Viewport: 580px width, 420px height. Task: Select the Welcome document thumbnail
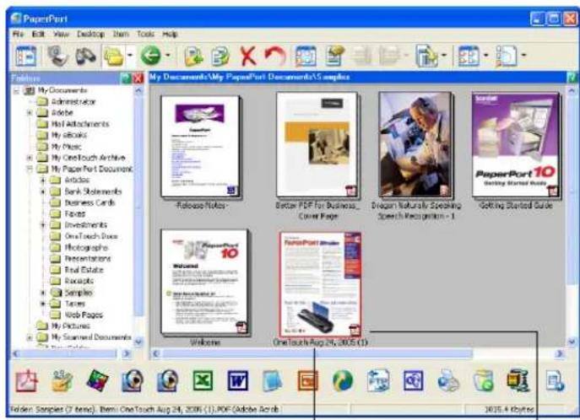tap(205, 283)
